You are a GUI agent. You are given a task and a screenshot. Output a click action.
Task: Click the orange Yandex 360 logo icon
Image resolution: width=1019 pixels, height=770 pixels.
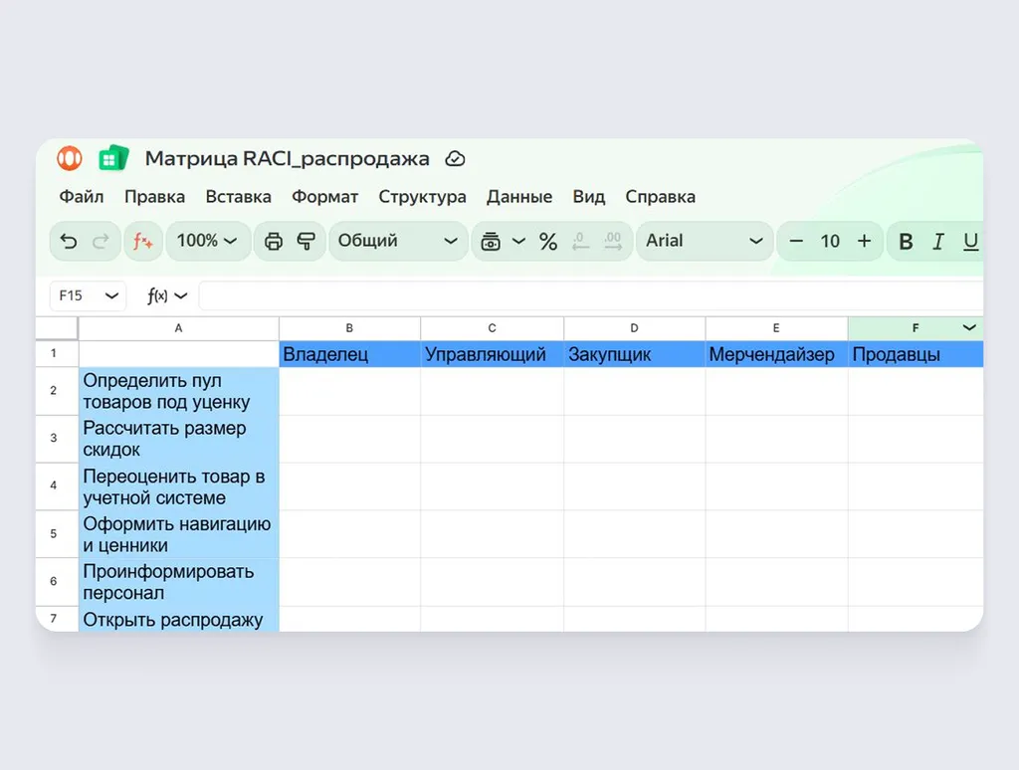[70, 158]
